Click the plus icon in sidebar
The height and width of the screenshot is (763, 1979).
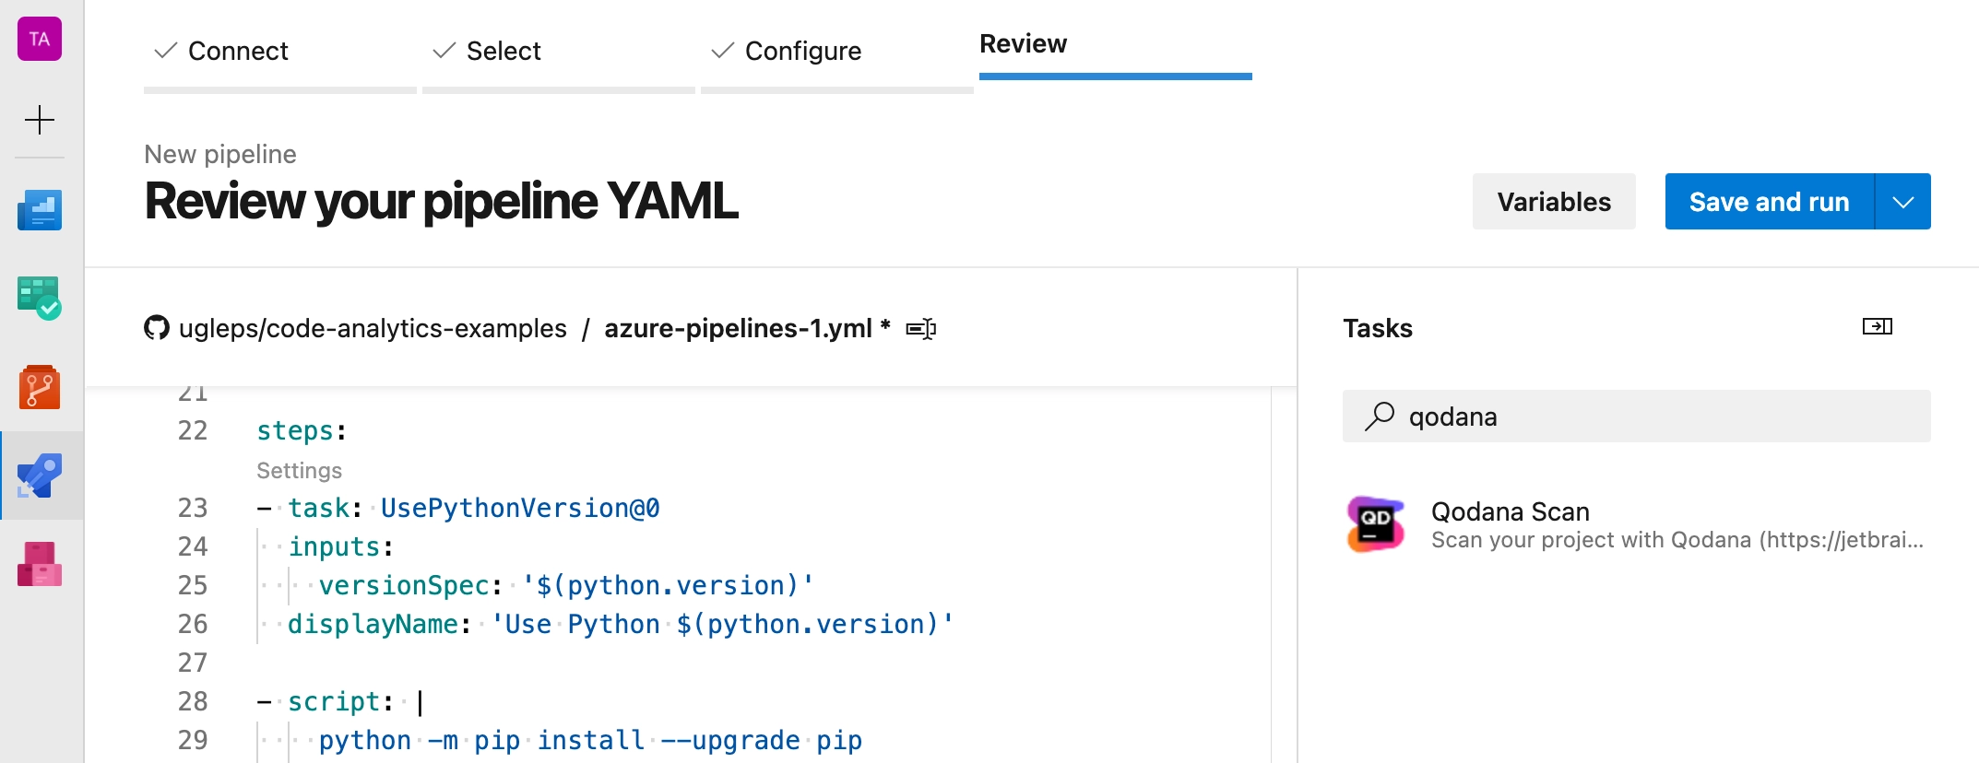coord(40,120)
